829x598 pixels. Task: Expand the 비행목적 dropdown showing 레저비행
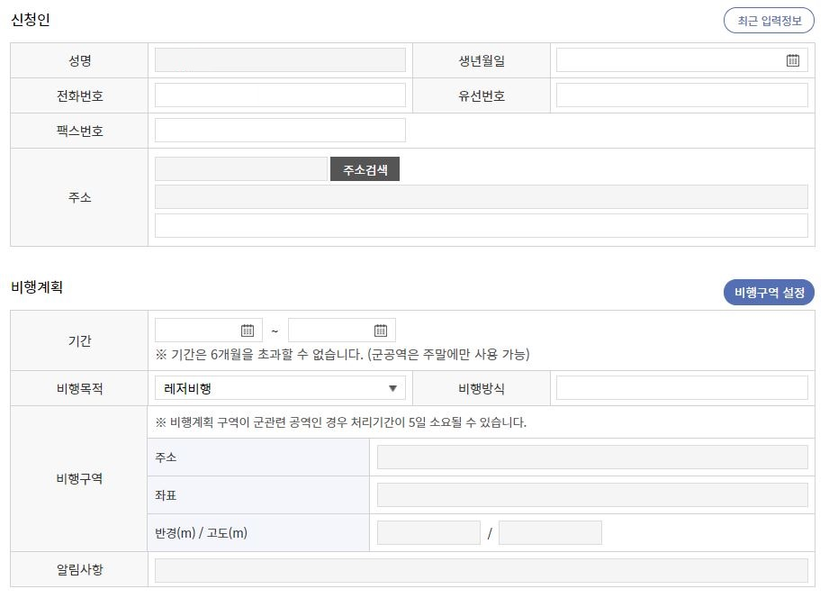pyautogui.click(x=280, y=388)
